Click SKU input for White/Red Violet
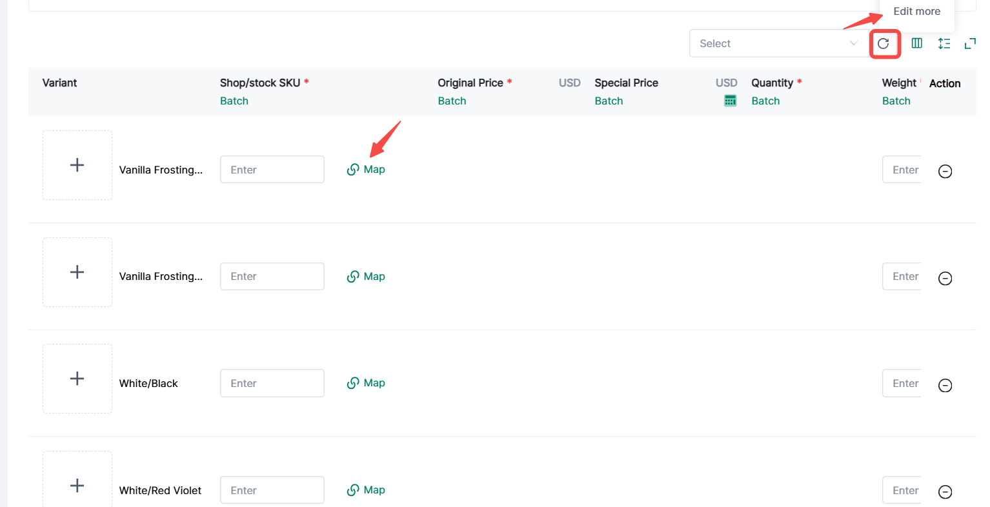Viewport: 990px width, 507px height. [272, 490]
